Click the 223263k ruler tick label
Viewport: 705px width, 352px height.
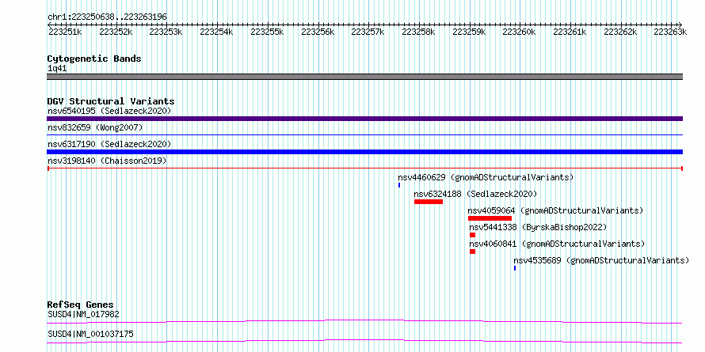670,32
